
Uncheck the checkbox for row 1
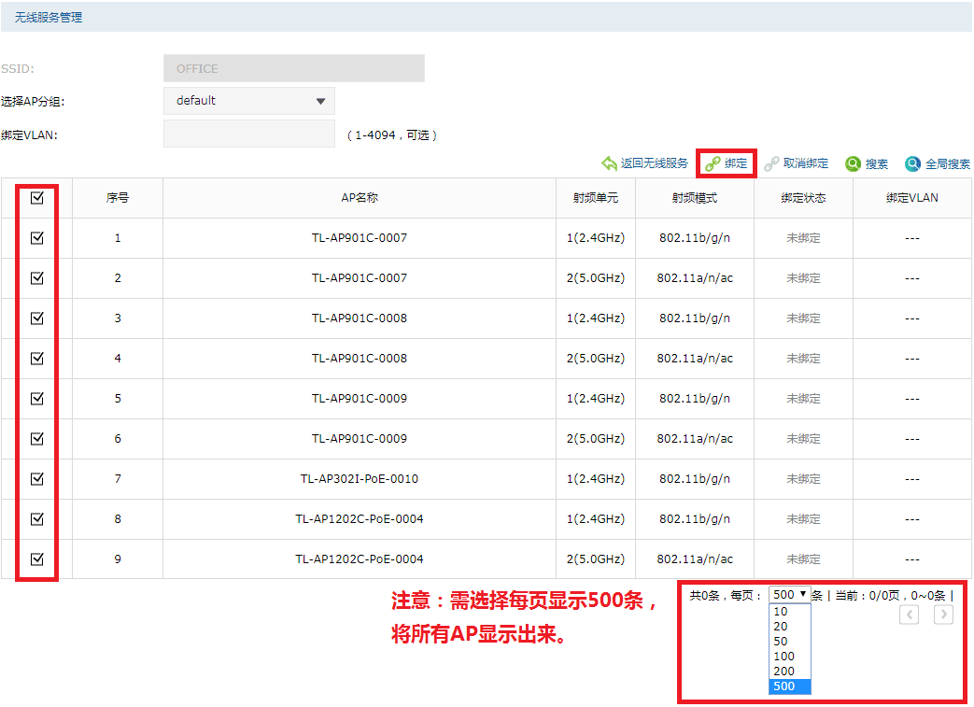[36, 237]
